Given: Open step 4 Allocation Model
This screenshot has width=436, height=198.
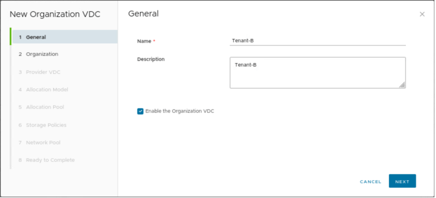Looking at the screenshot, I should pyautogui.click(x=46, y=90).
